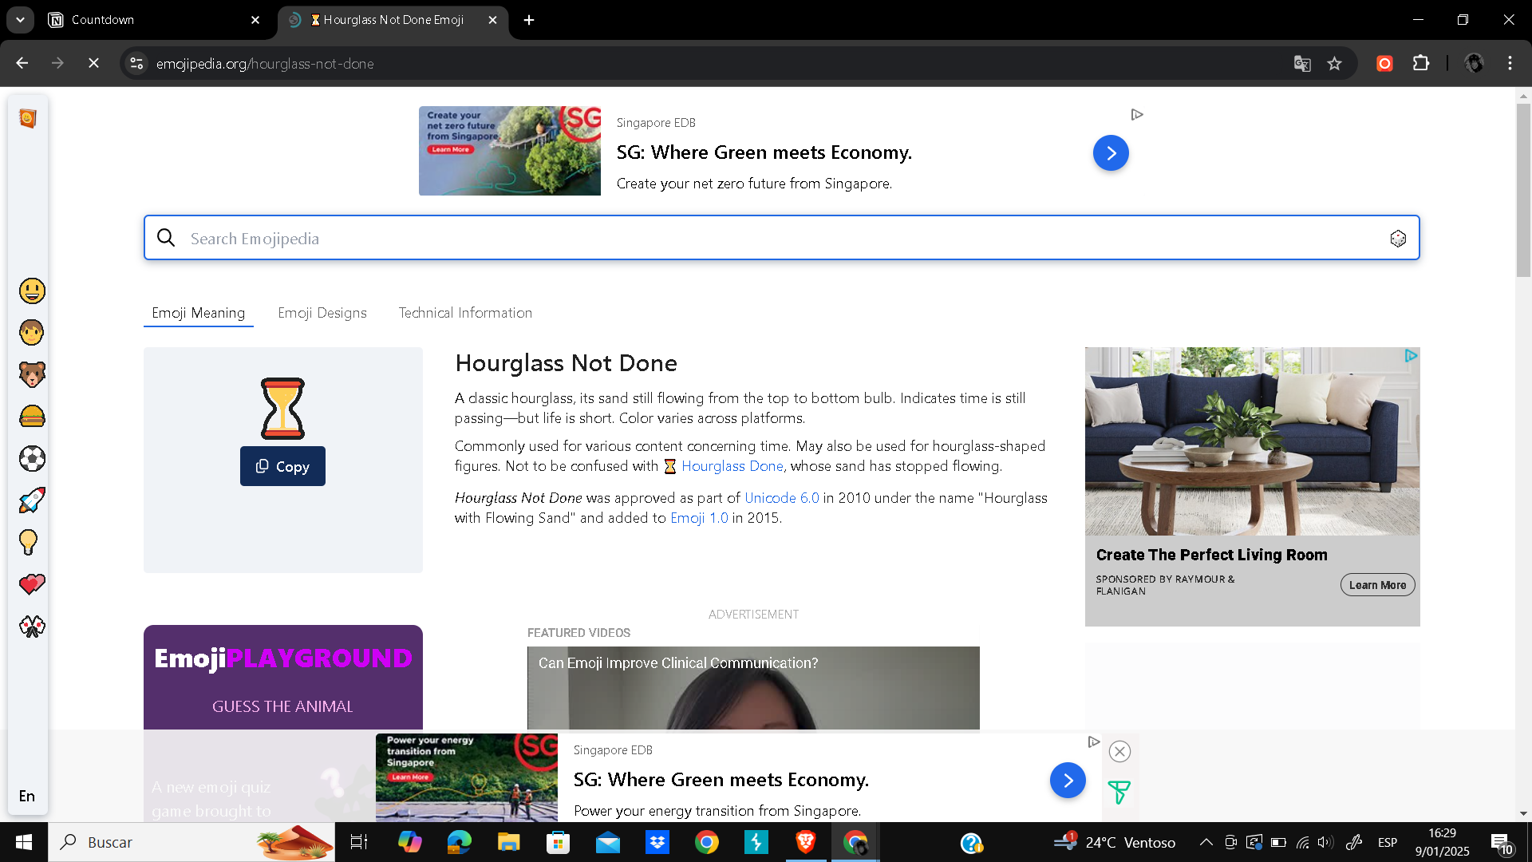The height and width of the screenshot is (862, 1532).
Task: View site information icon in address bar
Action: coord(136,63)
